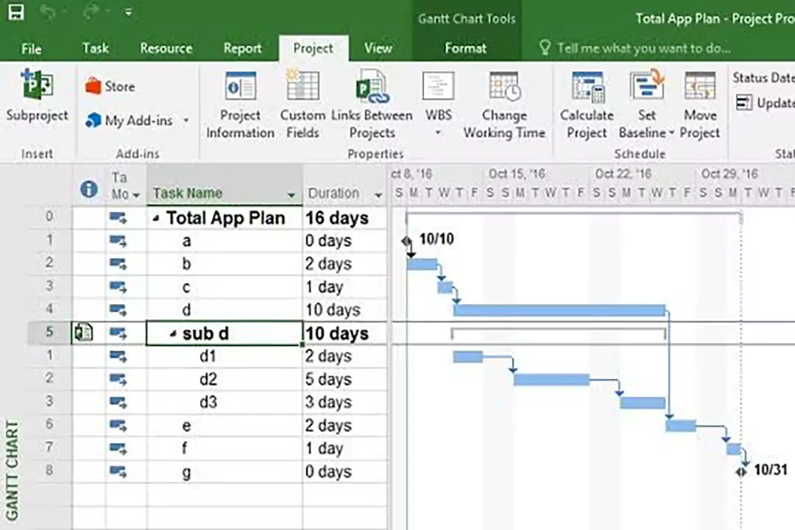
Task: Click the Gantt bar for task d2
Action: coord(551,380)
